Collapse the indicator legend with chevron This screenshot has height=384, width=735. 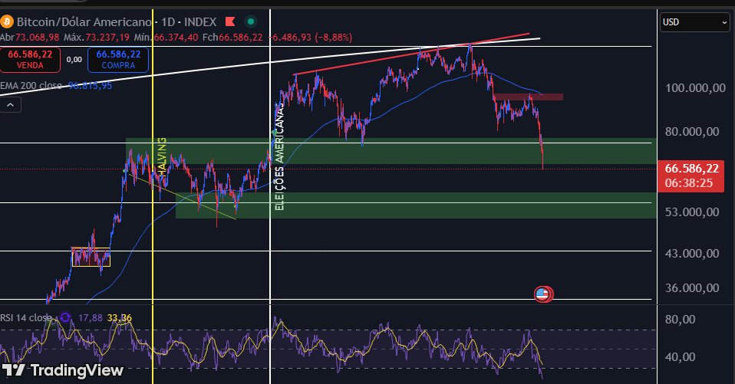point(10,105)
